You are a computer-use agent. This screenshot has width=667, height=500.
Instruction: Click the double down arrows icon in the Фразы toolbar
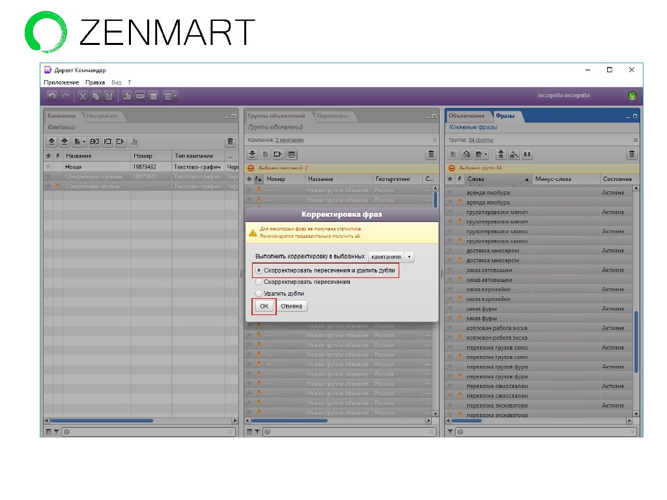coord(527,154)
